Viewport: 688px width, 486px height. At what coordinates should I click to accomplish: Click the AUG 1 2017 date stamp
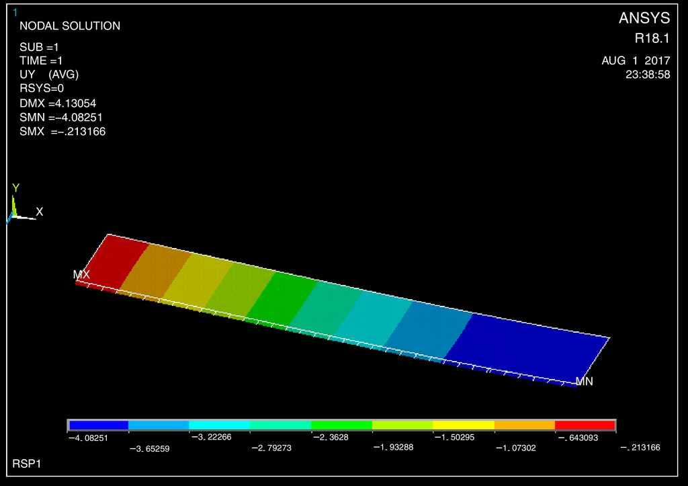(636, 60)
